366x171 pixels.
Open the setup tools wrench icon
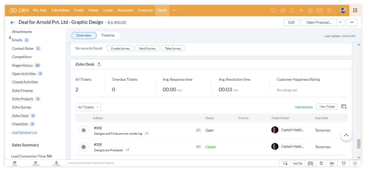pyautogui.click(x=329, y=10)
